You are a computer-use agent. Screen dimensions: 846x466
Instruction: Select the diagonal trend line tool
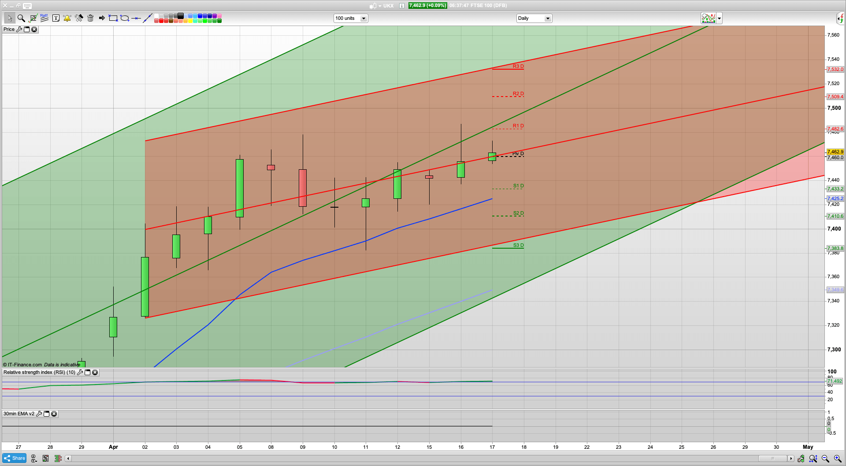[148, 18]
